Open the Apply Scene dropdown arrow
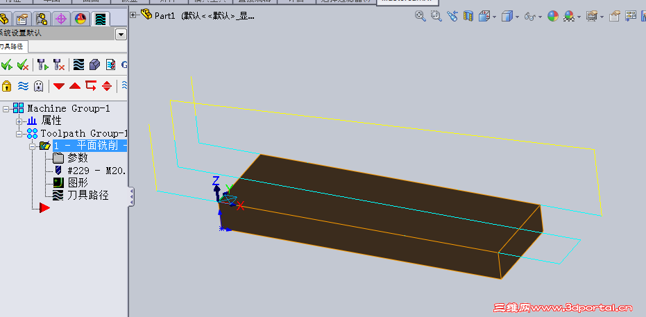 (x=579, y=17)
